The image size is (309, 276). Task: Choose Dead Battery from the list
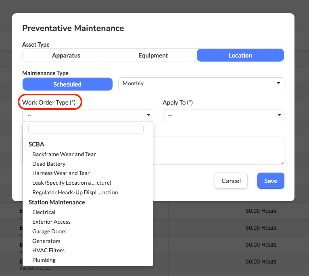pos(49,164)
